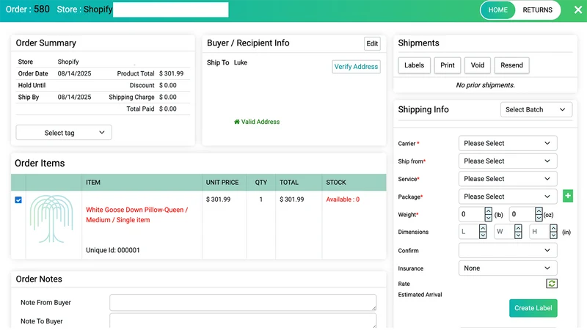
Task: Decrease ounces with the down stepper arrow
Action: [x=539, y=218]
